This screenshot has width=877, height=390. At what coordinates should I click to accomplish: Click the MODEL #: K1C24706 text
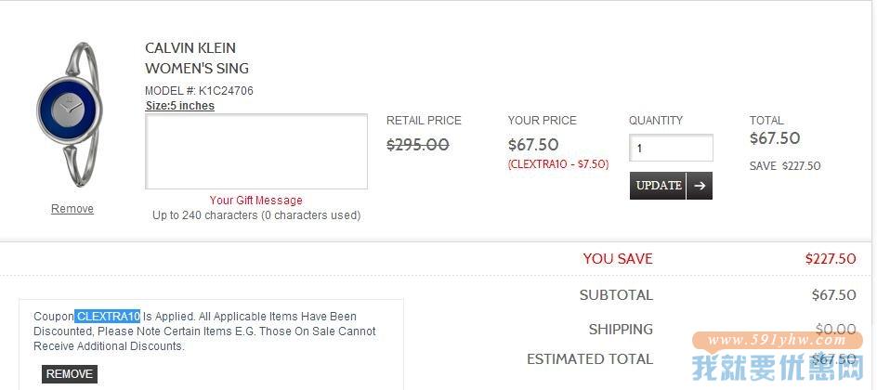point(199,90)
